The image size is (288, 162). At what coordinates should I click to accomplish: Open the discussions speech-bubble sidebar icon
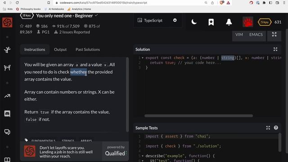point(7,132)
